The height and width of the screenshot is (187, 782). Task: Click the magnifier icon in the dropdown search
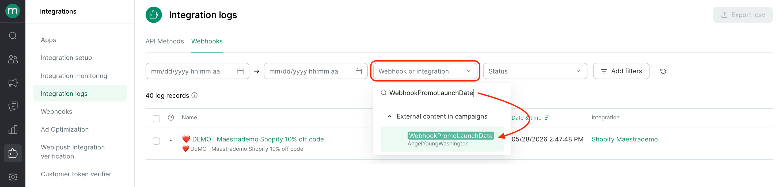[384, 92]
